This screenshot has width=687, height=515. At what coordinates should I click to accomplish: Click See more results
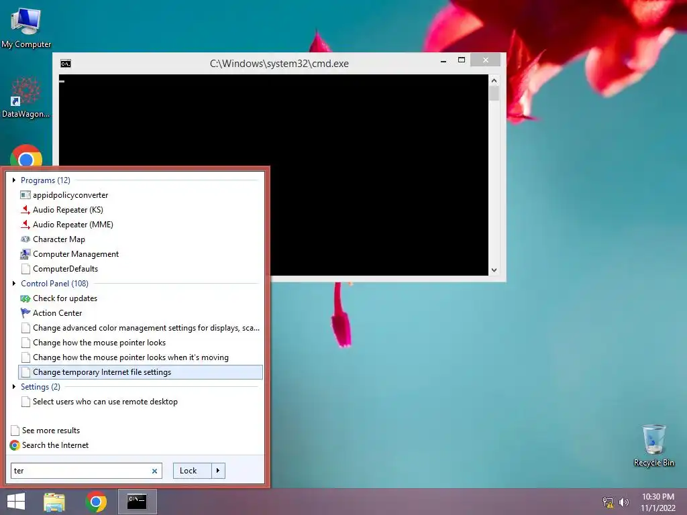pyautogui.click(x=51, y=431)
